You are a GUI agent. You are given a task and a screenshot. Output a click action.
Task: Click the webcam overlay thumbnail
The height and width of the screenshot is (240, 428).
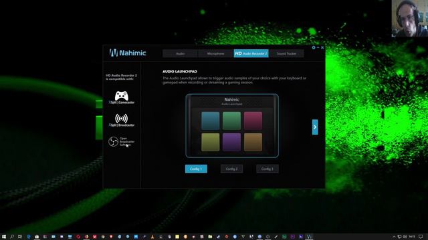(410, 19)
